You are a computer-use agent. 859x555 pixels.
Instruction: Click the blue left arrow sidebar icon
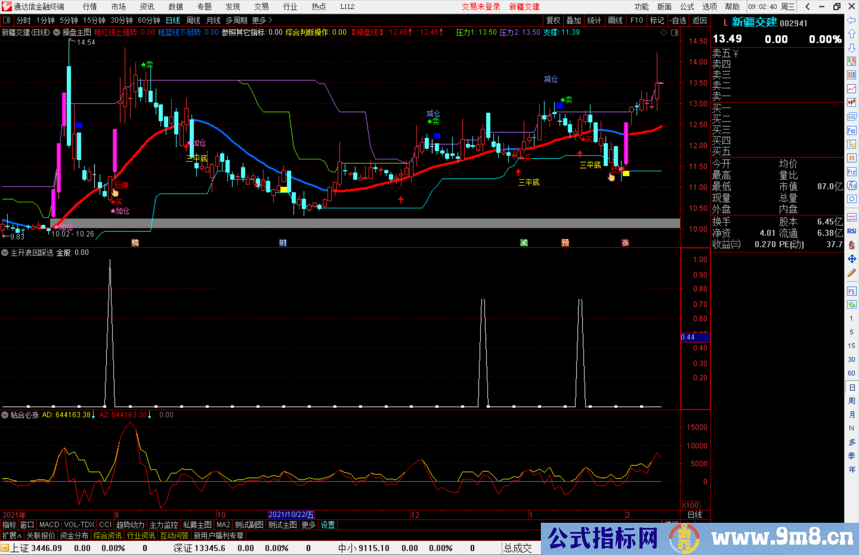(x=851, y=20)
